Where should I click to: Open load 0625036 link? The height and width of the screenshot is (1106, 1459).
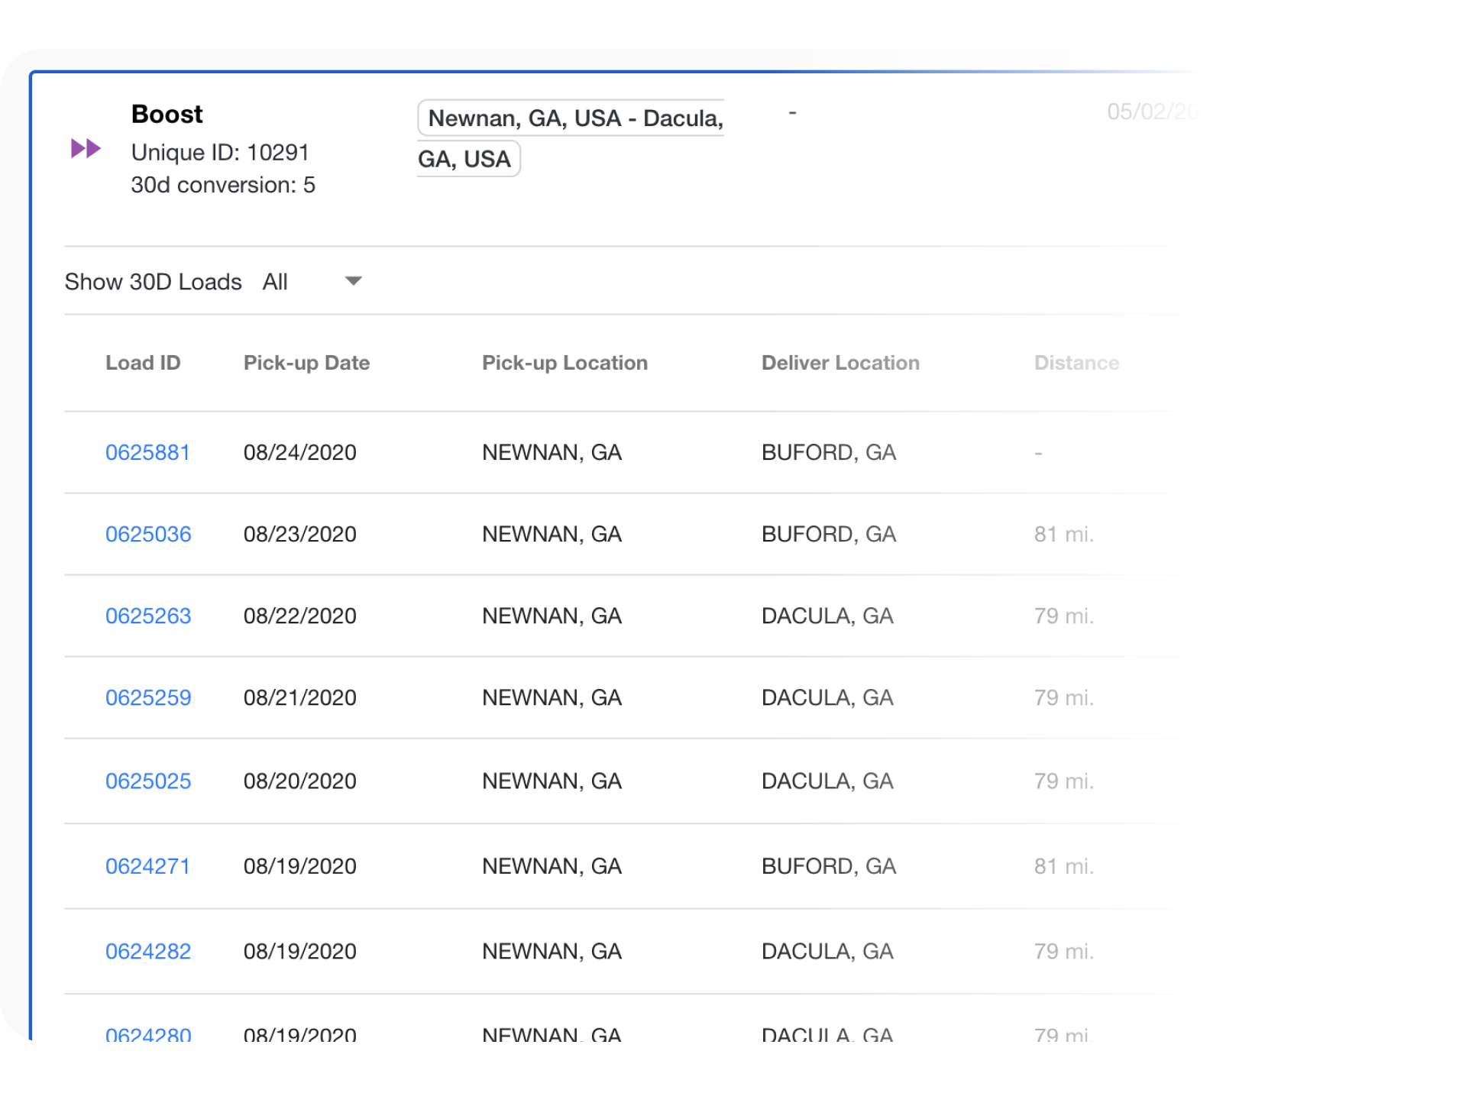click(x=148, y=535)
